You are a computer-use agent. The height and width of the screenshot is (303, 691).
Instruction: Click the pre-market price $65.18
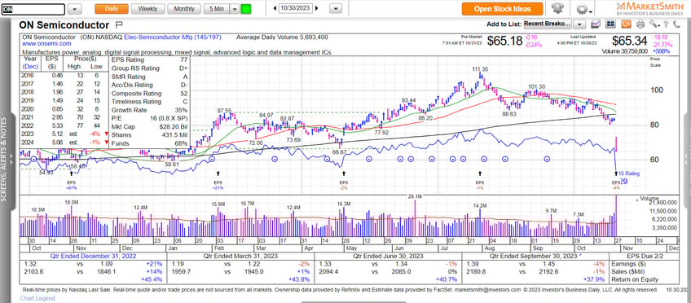point(504,41)
